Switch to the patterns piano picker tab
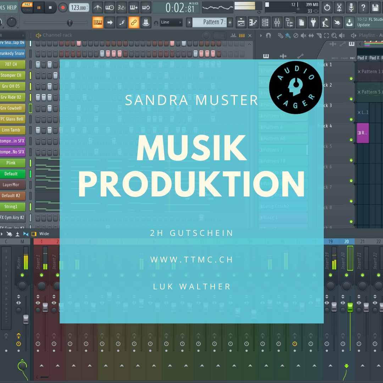This screenshot has width=383, height=383. tap(266, 56)
